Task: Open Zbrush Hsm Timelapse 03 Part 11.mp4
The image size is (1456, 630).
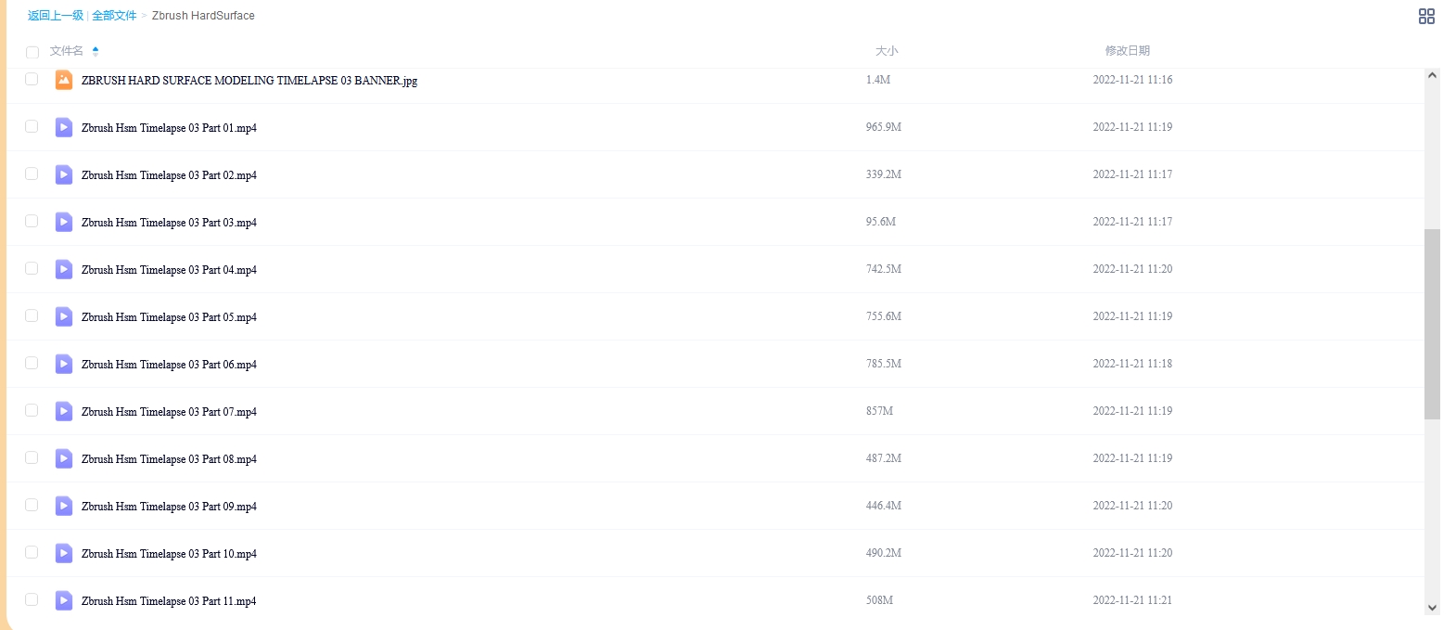Action: click(169, 601)
